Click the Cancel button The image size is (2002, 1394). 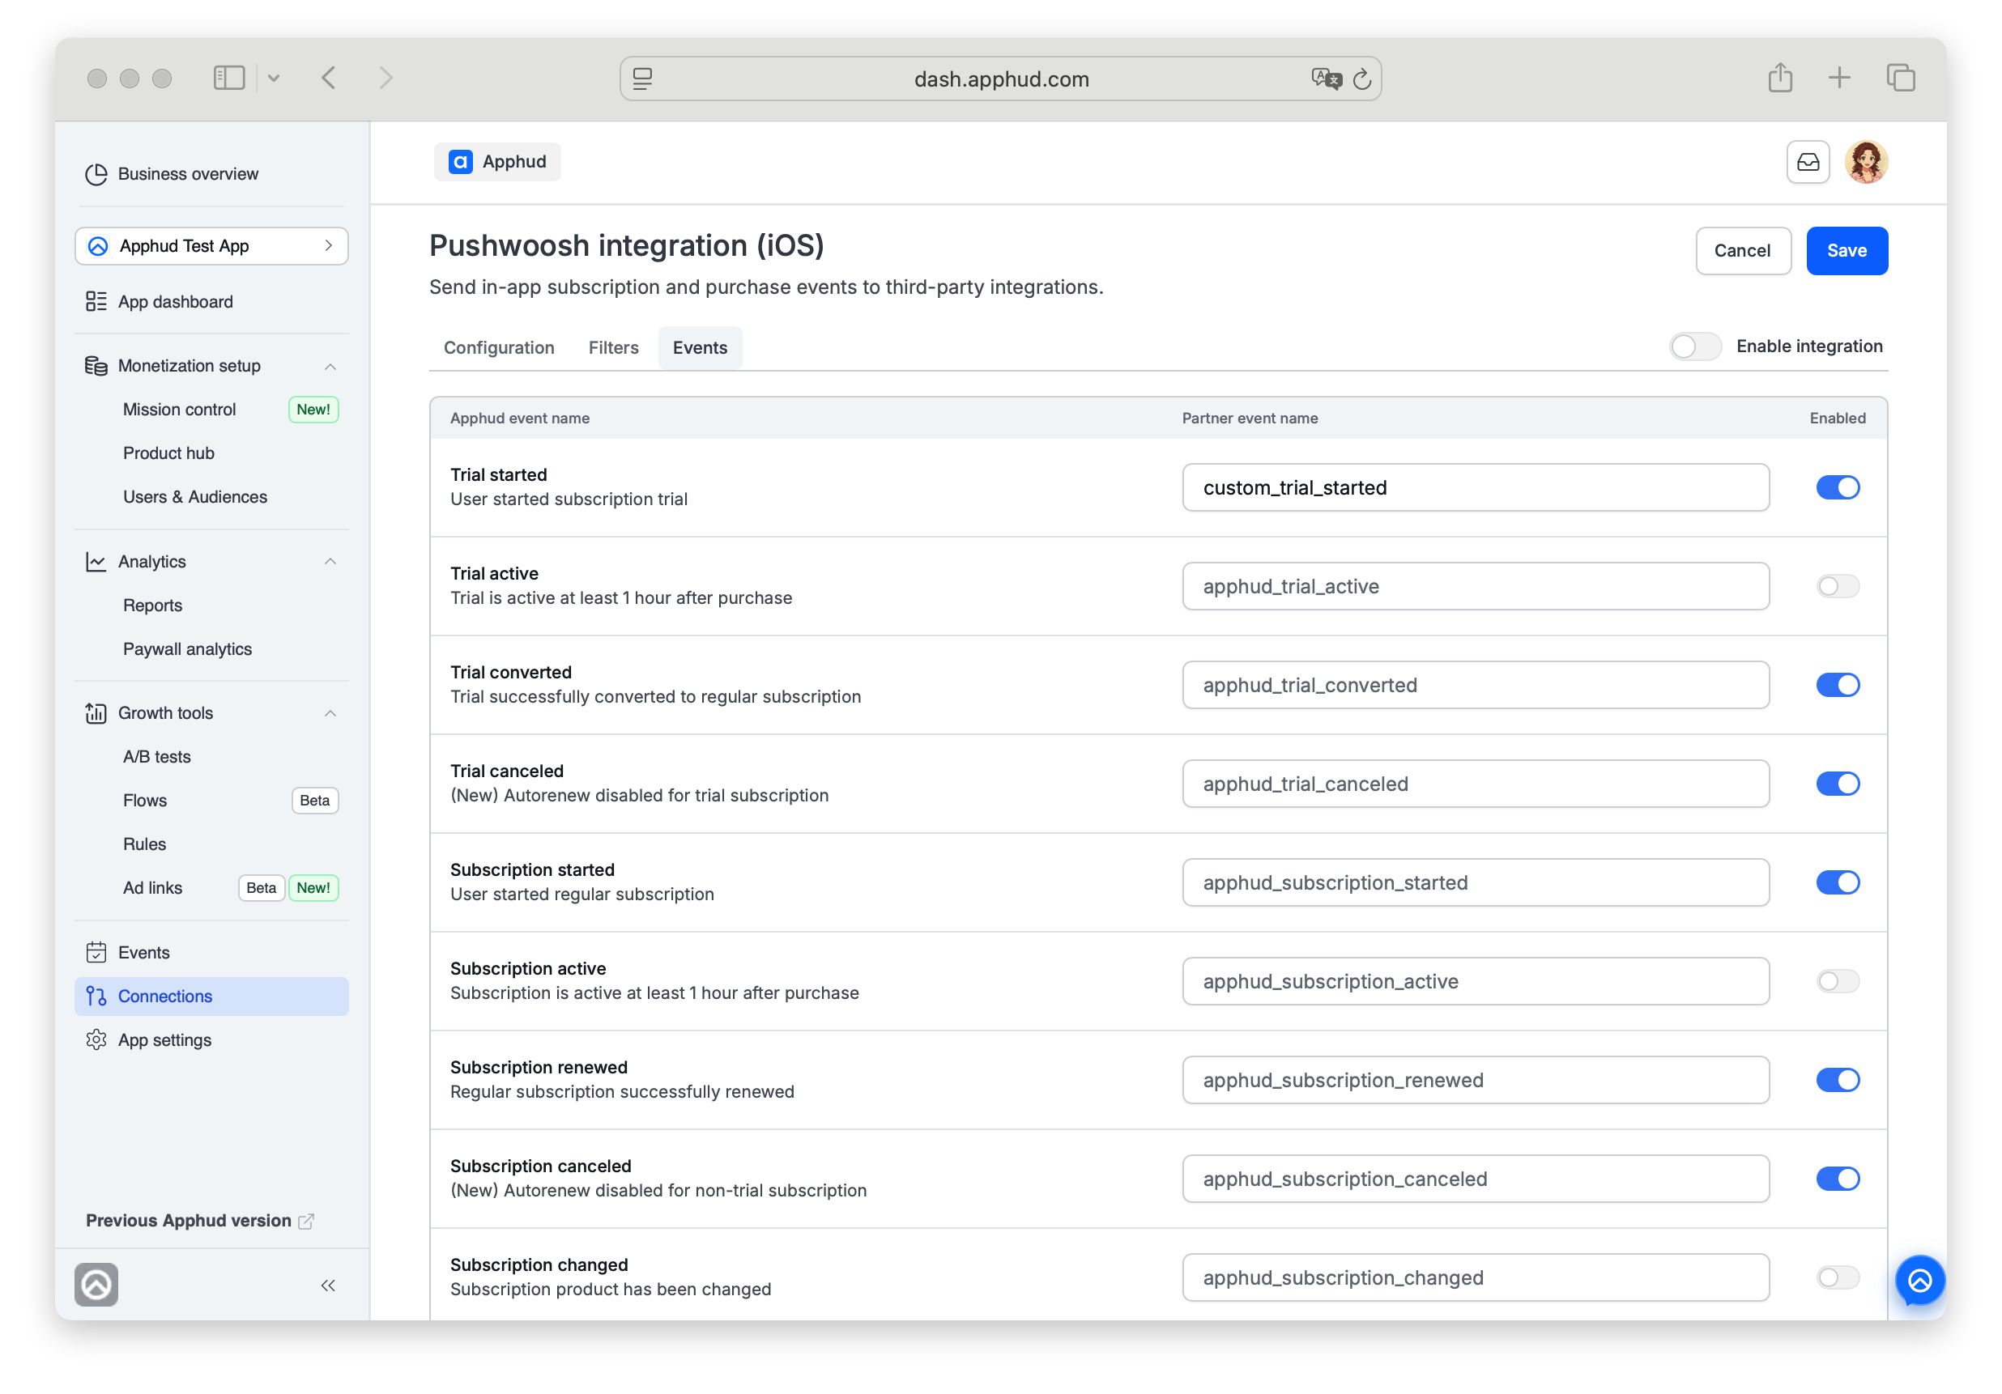pos(1742,251)
